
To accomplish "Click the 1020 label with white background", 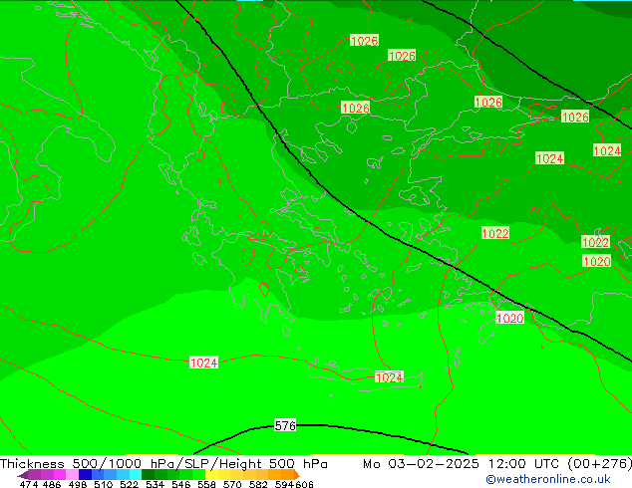I will pos(509,318).
